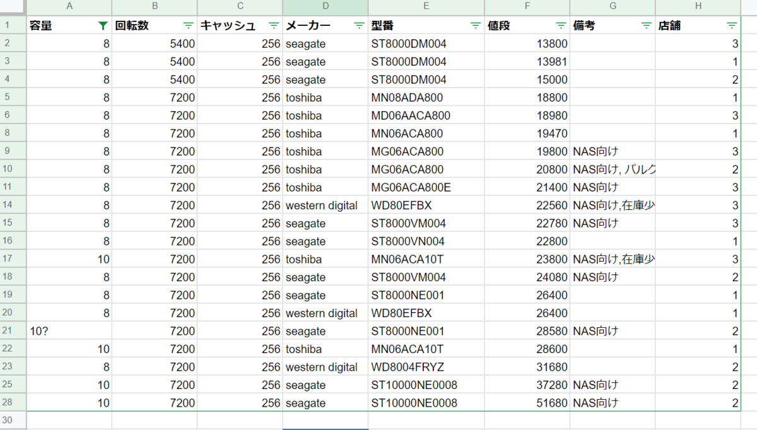This screenshot has height=430, width=757.
Task: Select row 1 header number
Action: point(13,26)
